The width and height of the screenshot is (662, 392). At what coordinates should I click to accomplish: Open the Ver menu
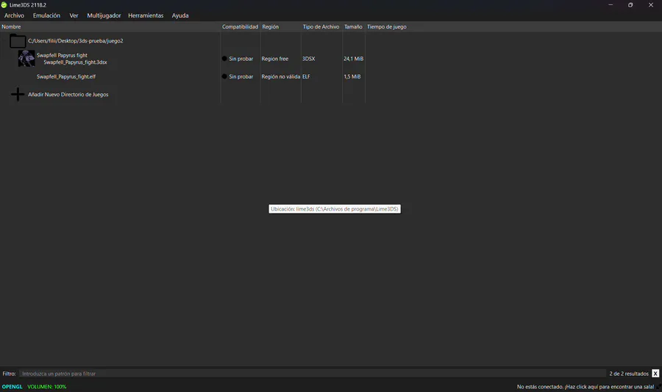(x=74, y=15)
